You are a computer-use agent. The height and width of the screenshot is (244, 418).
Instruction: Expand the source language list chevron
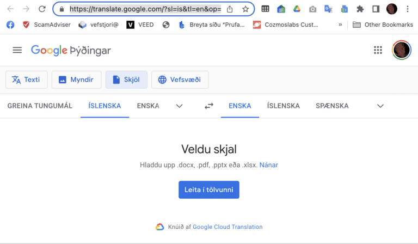(x=179, y=106)
